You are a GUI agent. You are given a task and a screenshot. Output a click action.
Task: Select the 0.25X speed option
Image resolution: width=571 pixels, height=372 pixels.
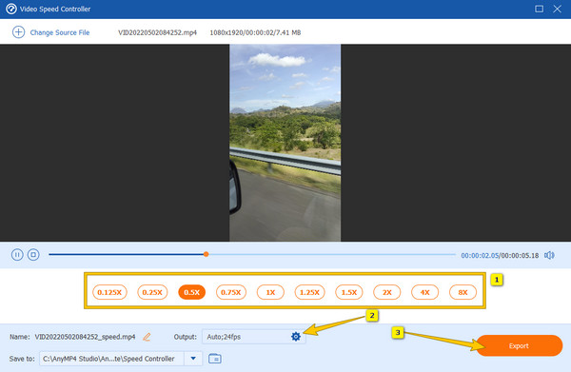[x=152, y=292]
